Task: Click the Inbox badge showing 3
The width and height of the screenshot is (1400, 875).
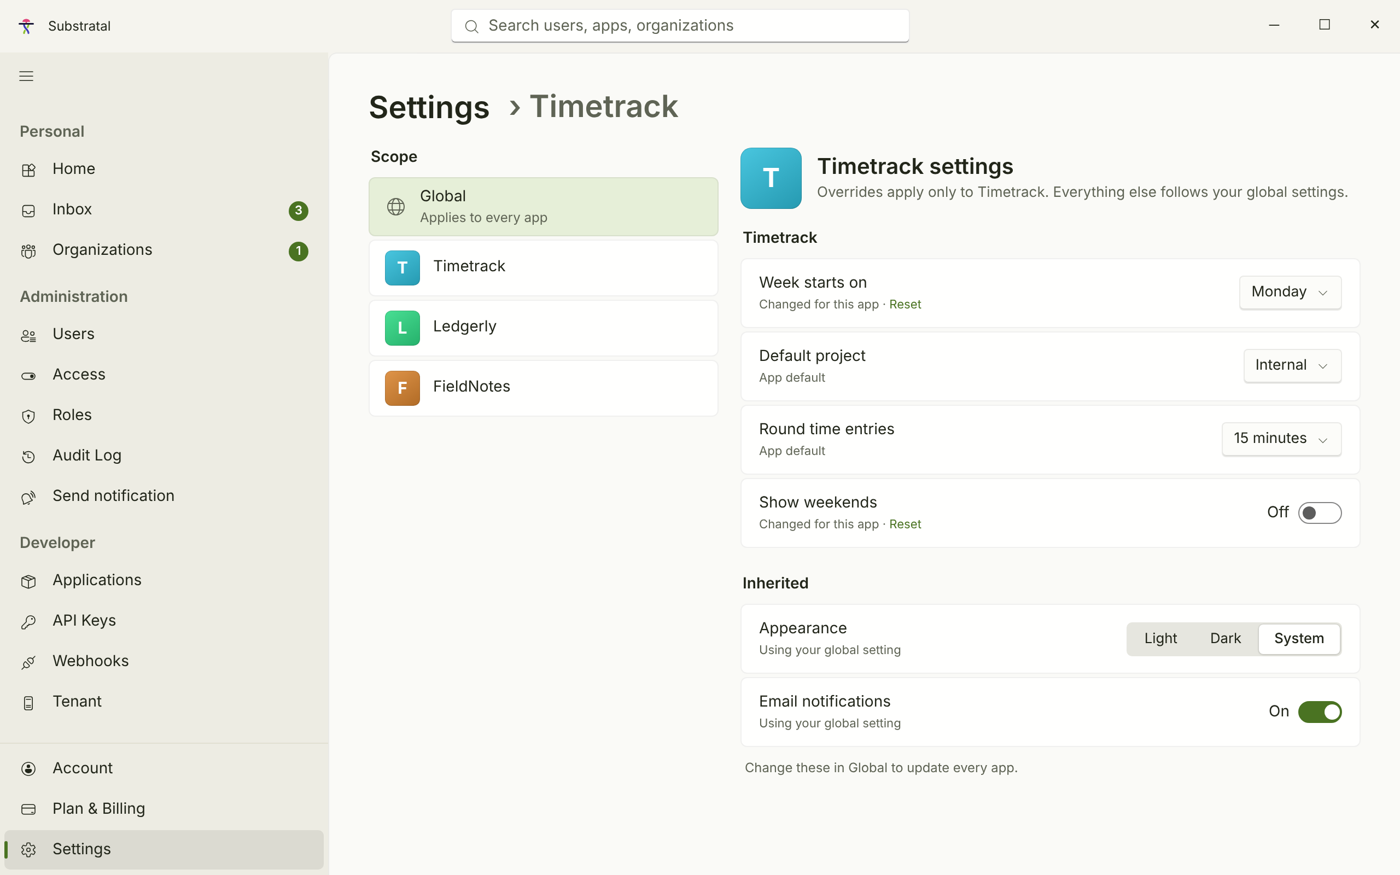Action: tap(299, 210)
